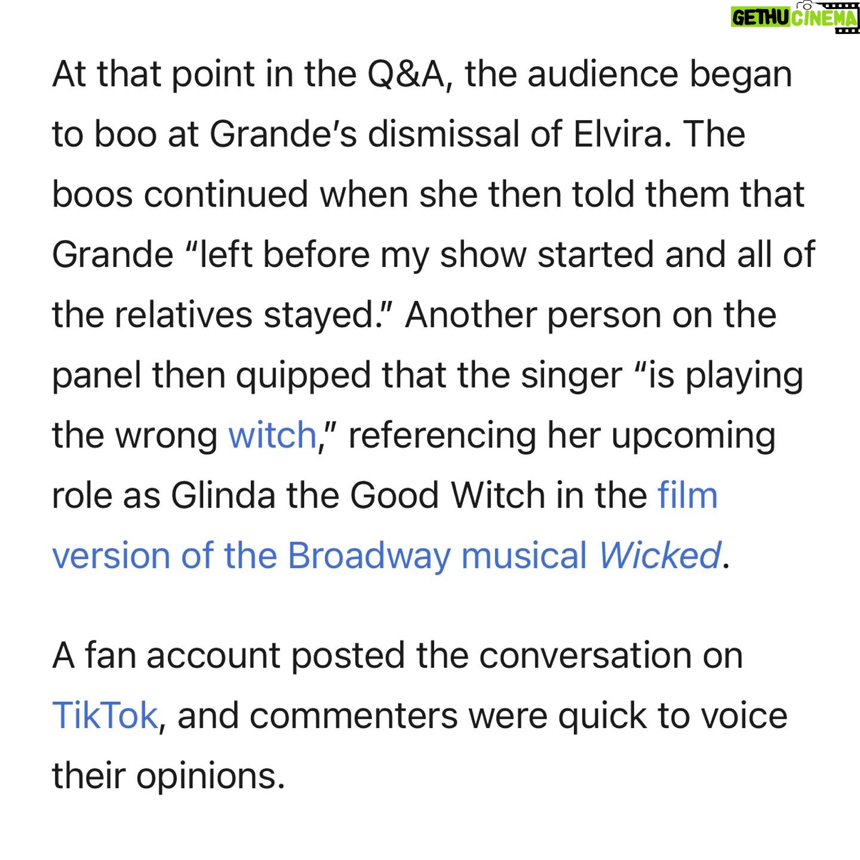
Task: Open the "TikTok" hyperlink
Action: pos(105,715)
